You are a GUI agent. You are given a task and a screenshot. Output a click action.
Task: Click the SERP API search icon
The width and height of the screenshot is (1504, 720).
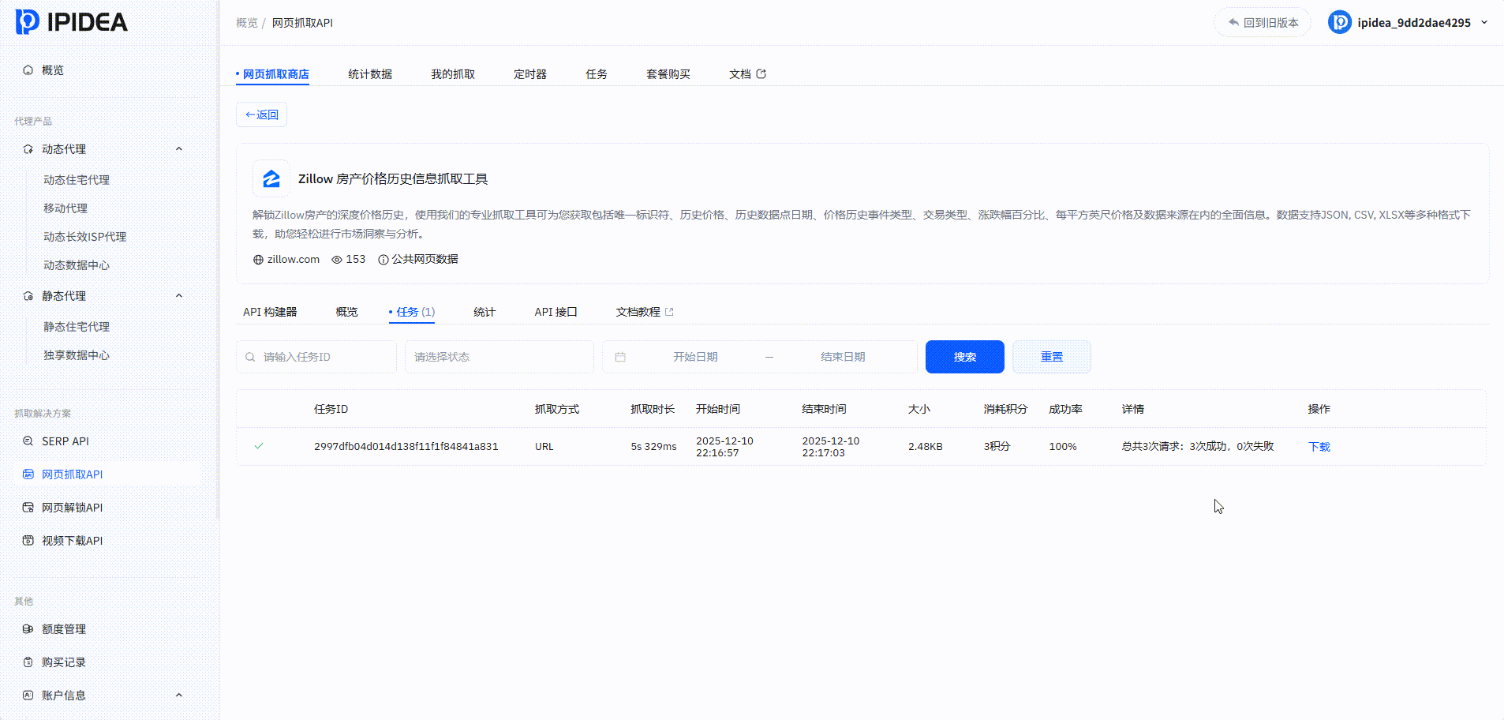point(28,441)
